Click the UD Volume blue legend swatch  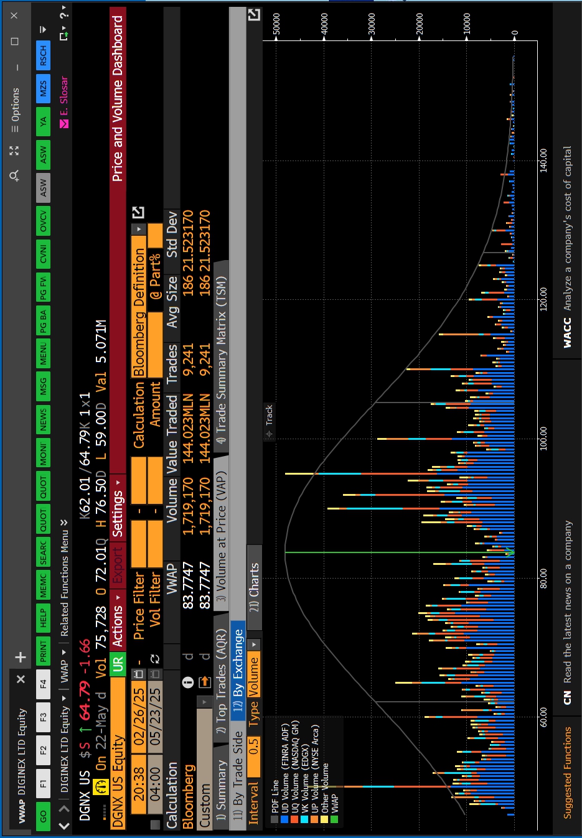tap(284, 820)
